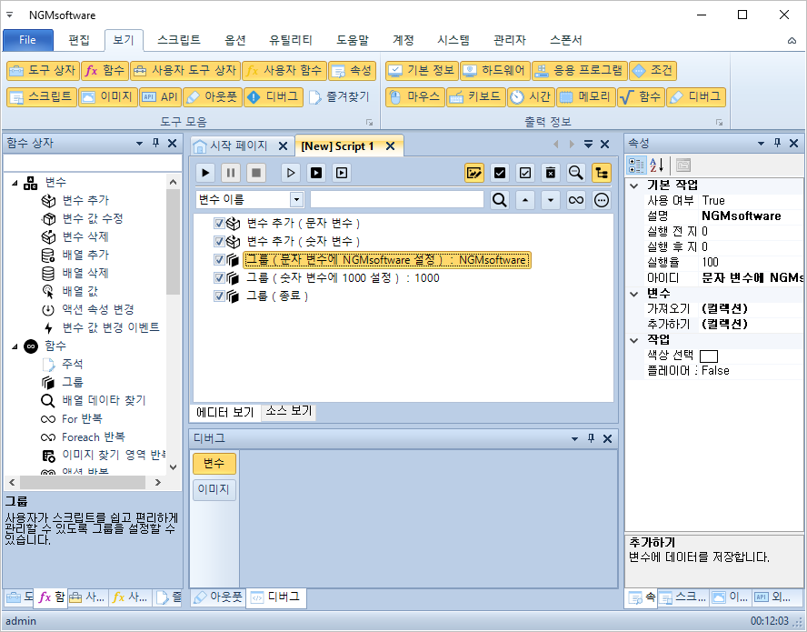Stop the script with the square stop icon
Image resolution: width=807 pixels, height=632 pixels.
255,173
